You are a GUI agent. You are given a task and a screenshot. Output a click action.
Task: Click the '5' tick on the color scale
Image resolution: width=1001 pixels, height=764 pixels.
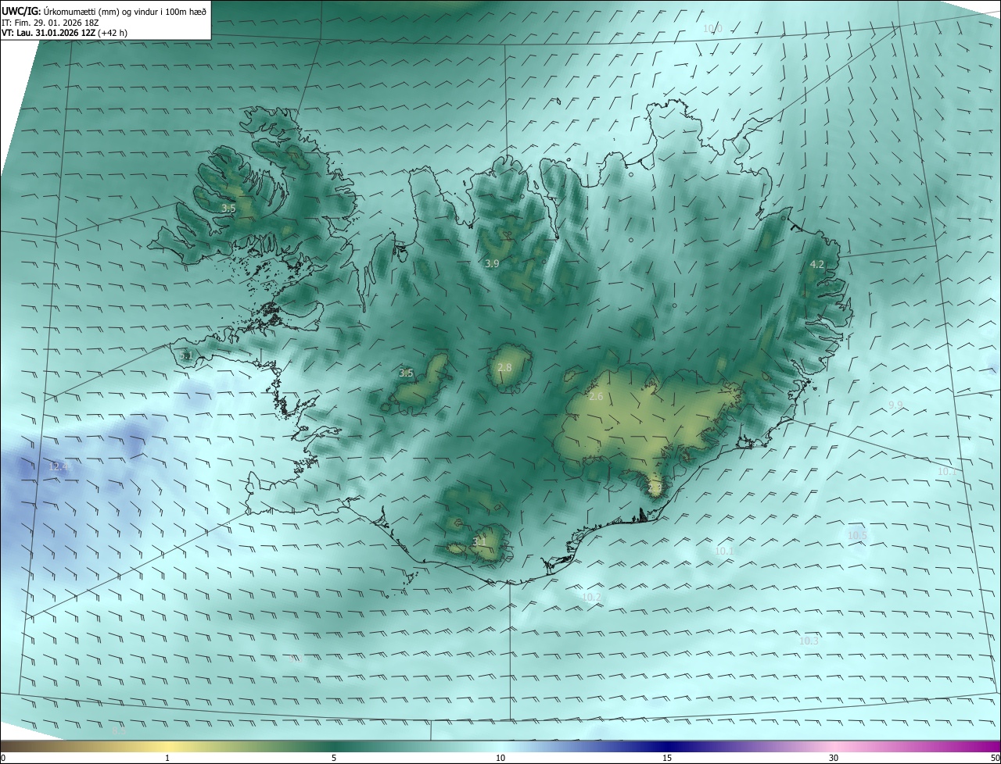(334, 758)
